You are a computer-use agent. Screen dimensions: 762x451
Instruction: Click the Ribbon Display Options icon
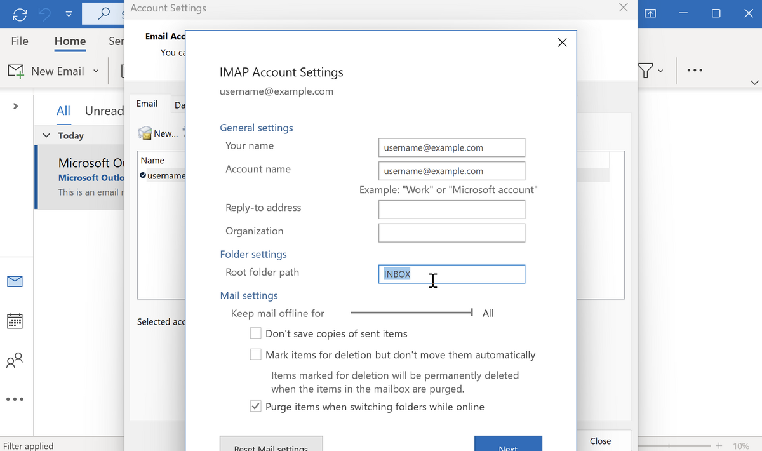(651, 13)
